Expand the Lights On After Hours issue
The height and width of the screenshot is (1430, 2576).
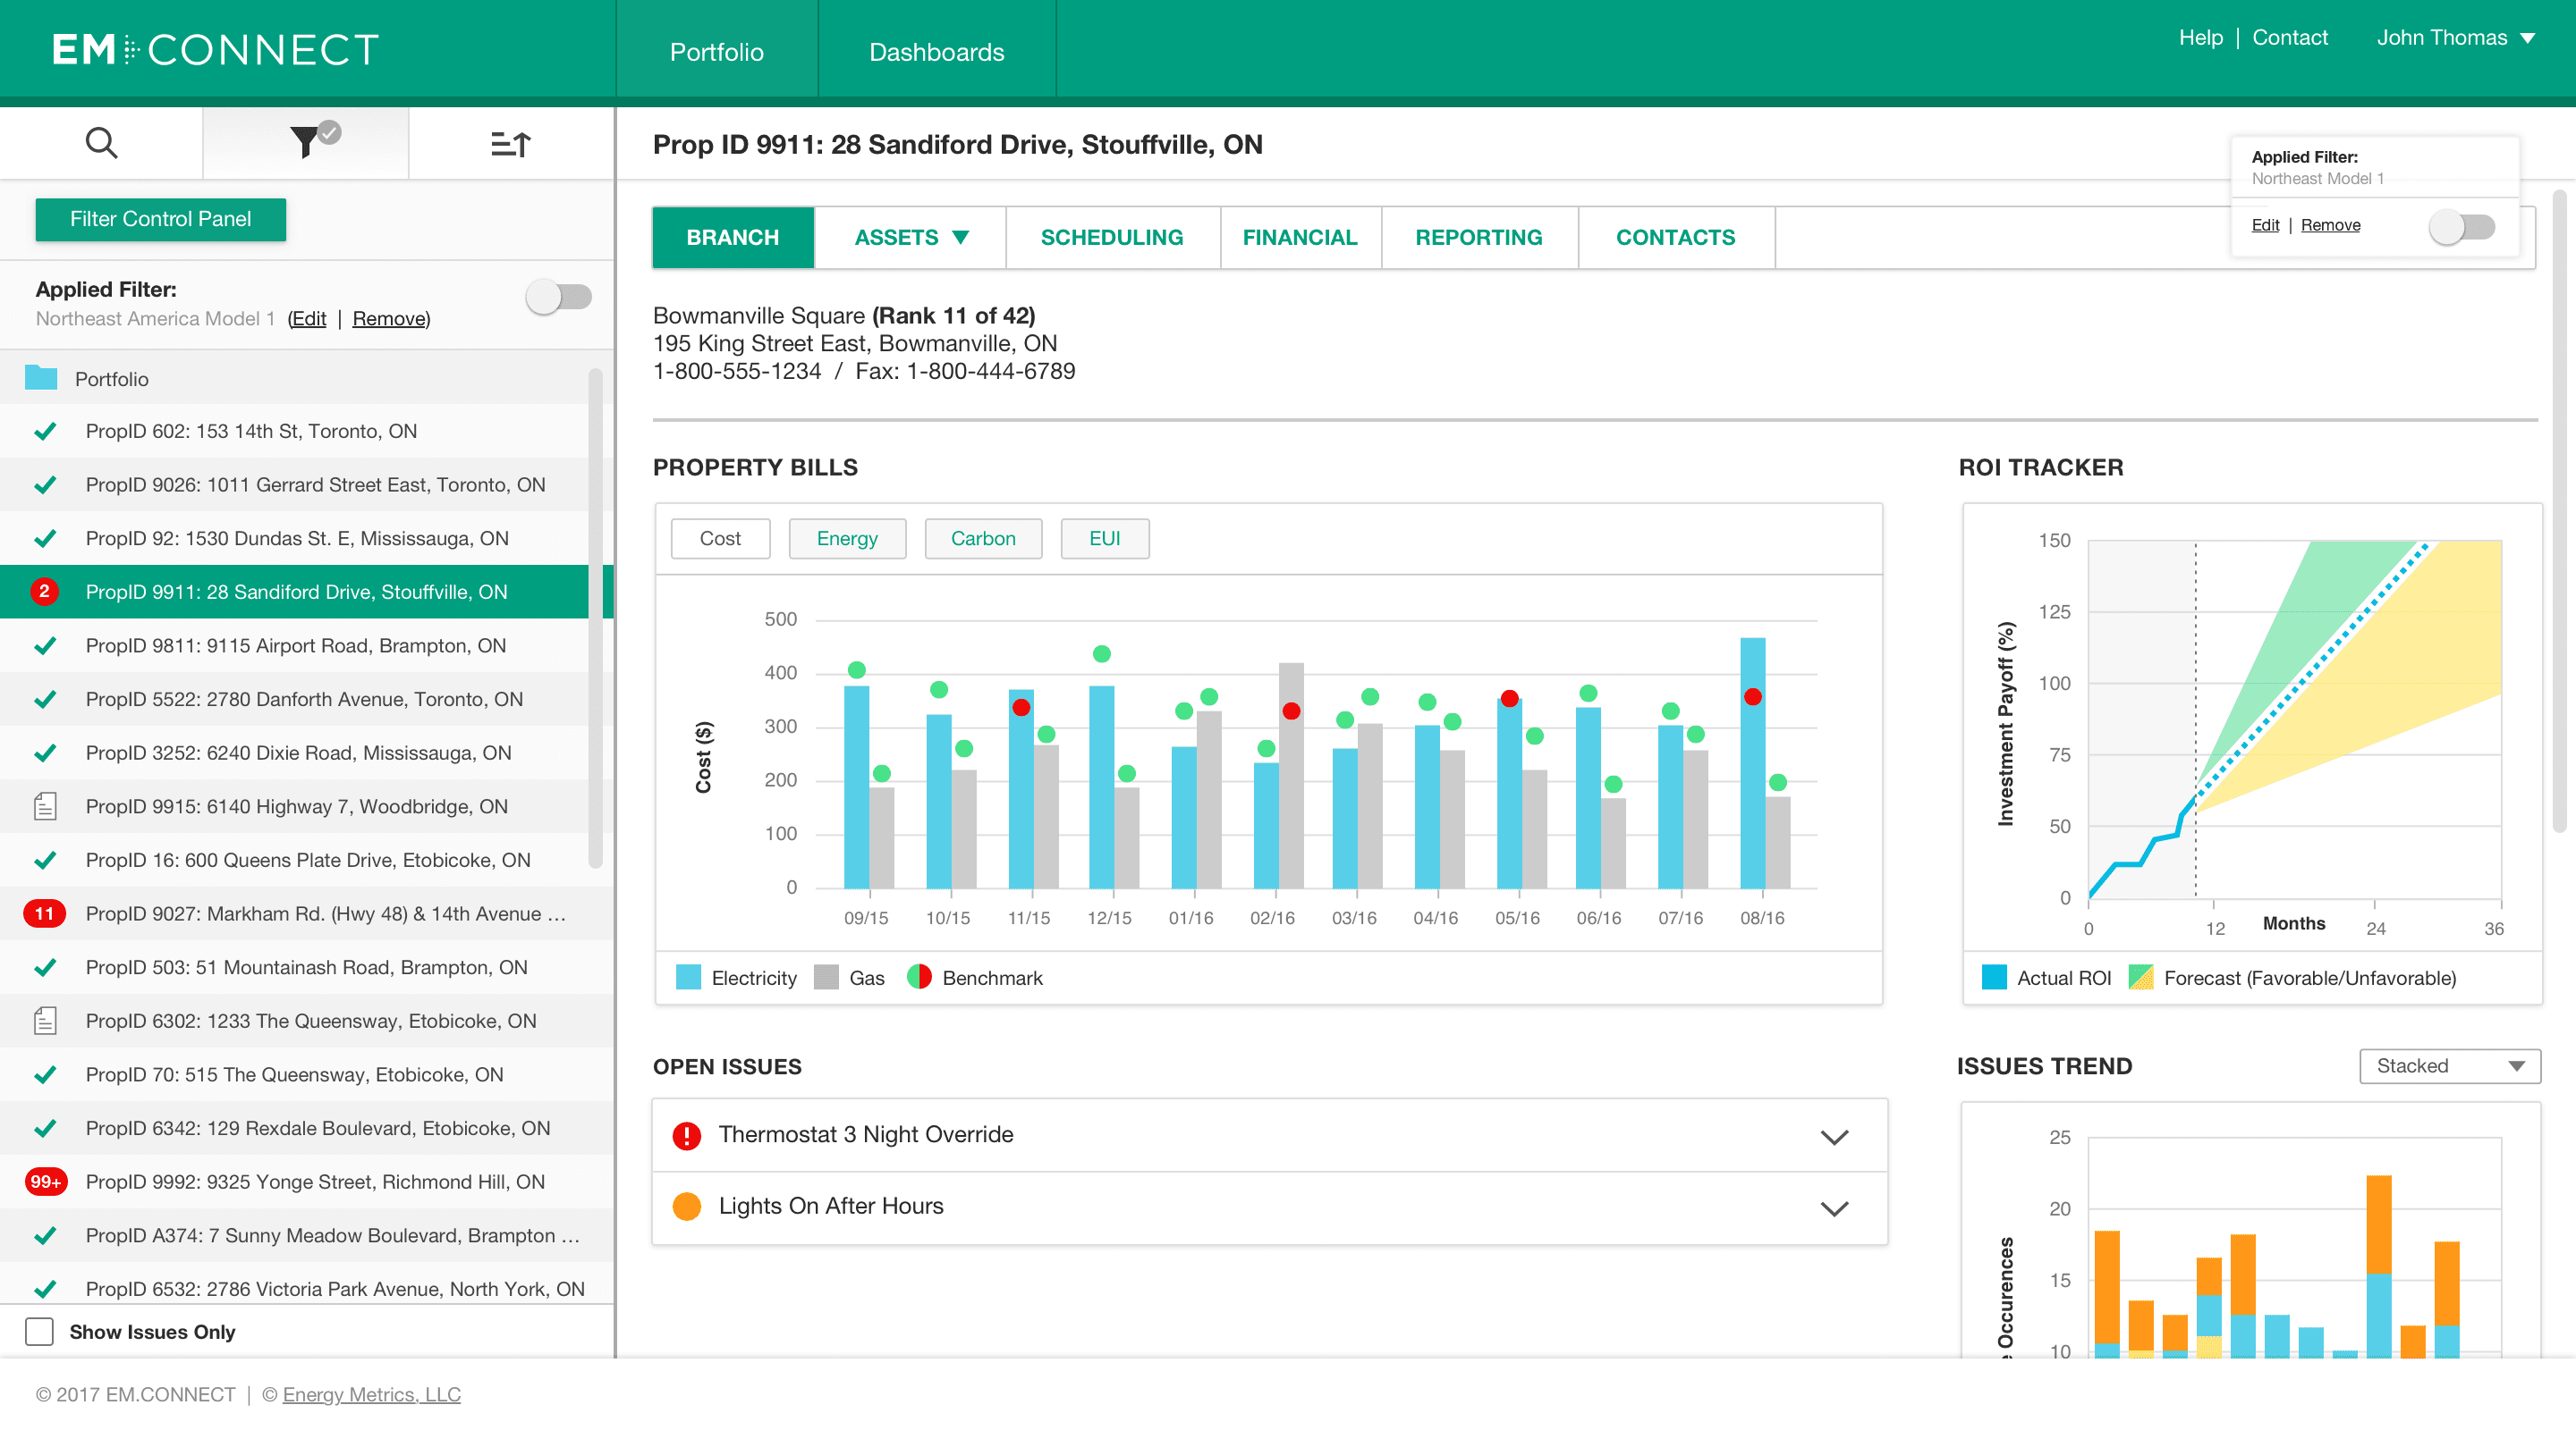[x=1834, y=1207]
